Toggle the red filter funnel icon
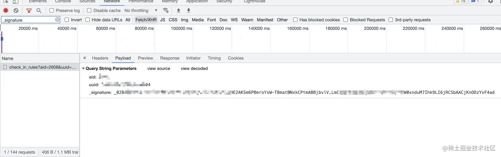501x157 pixels. coord(29,11)
